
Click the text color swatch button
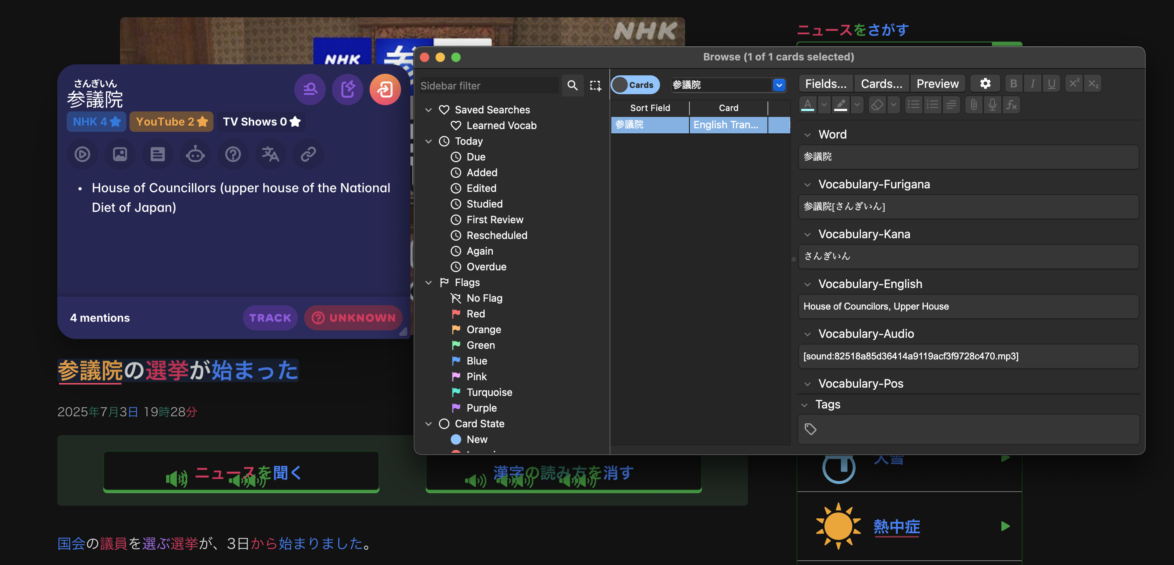tap(808, 105)
